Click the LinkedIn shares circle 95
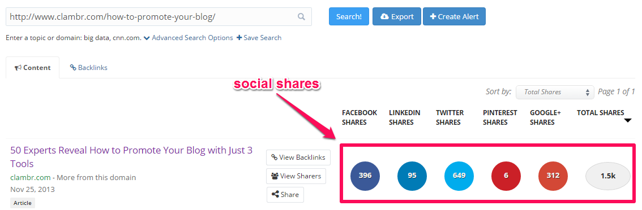 [x=412, y=175]
